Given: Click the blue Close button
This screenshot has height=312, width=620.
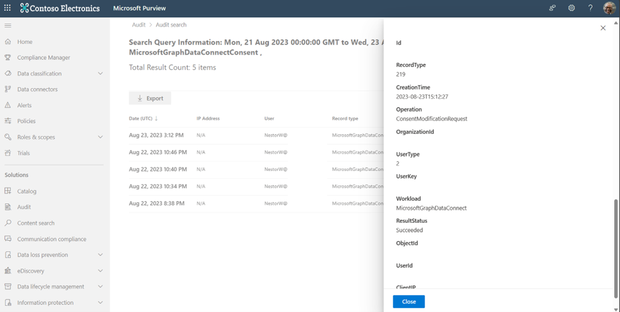Looking at the screenshot, I should point(409,302).
